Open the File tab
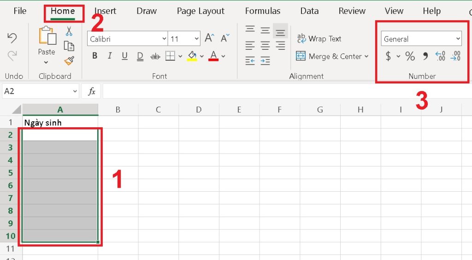This screenshot has height=260, width=472. click(x=20, y=11)
